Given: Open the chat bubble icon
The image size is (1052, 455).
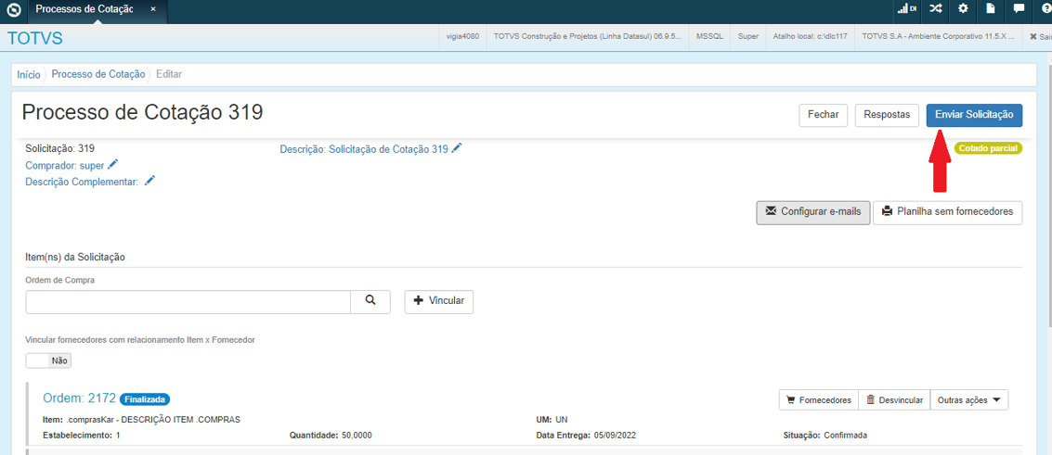Looking at the screenshot, I should tap(1019, 8).
